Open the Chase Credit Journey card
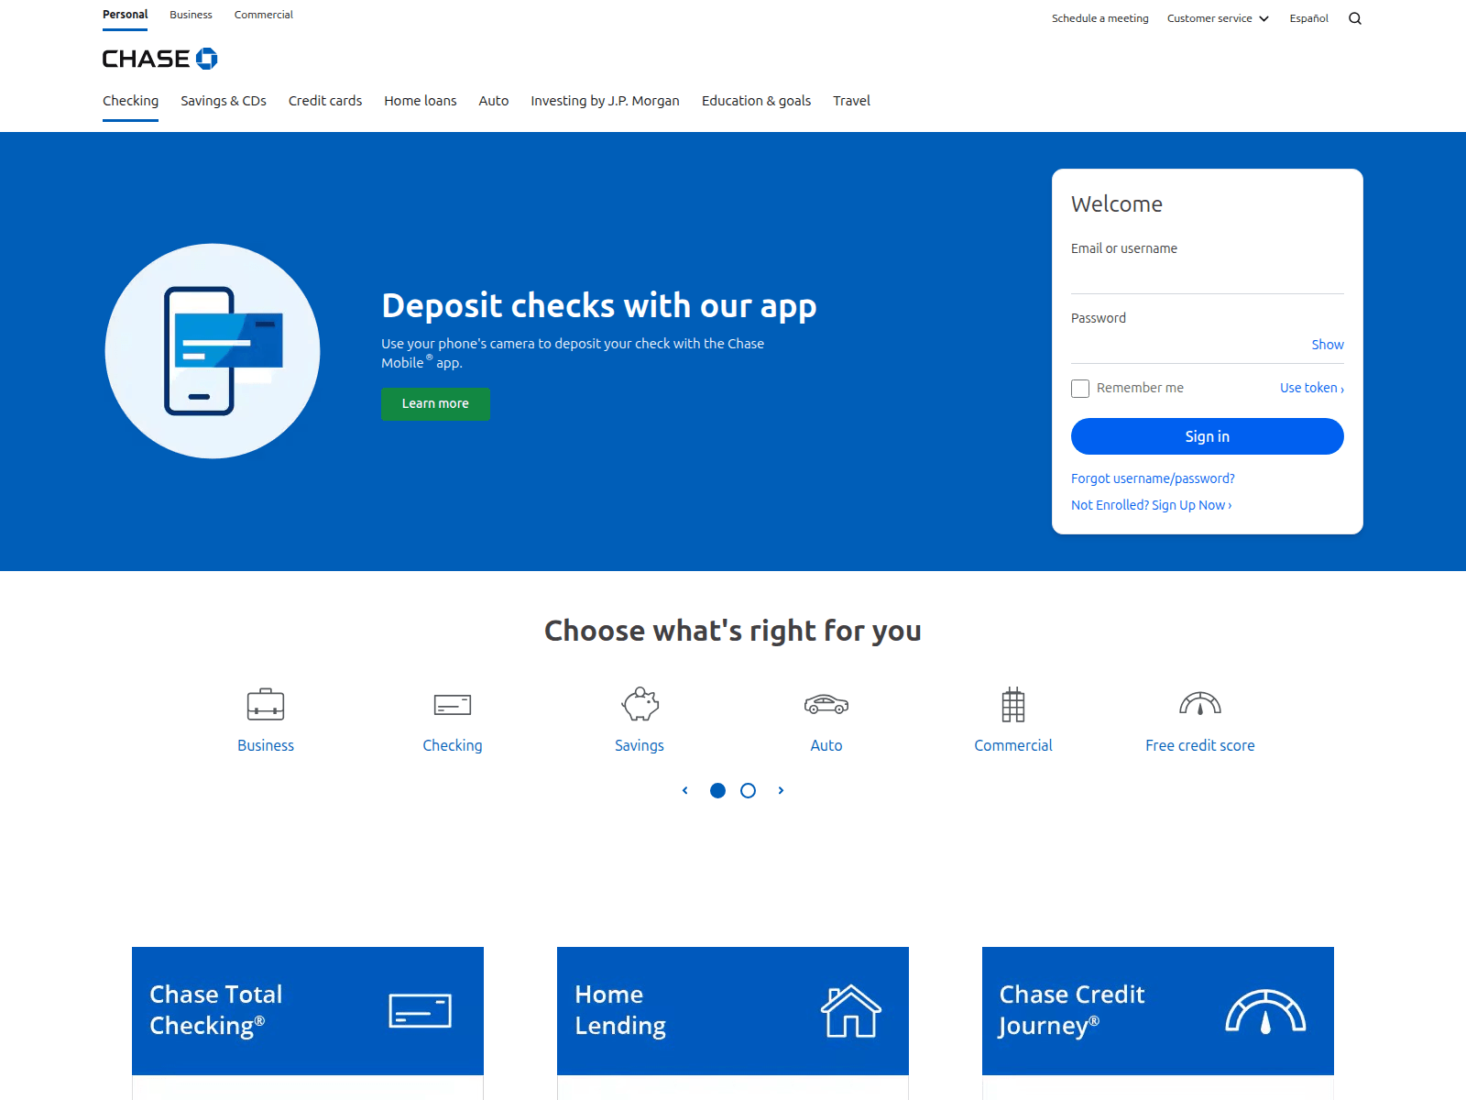The width and height of the screenshot is (1466, 1100). pyautogui.click(x=1158, y=1011)
